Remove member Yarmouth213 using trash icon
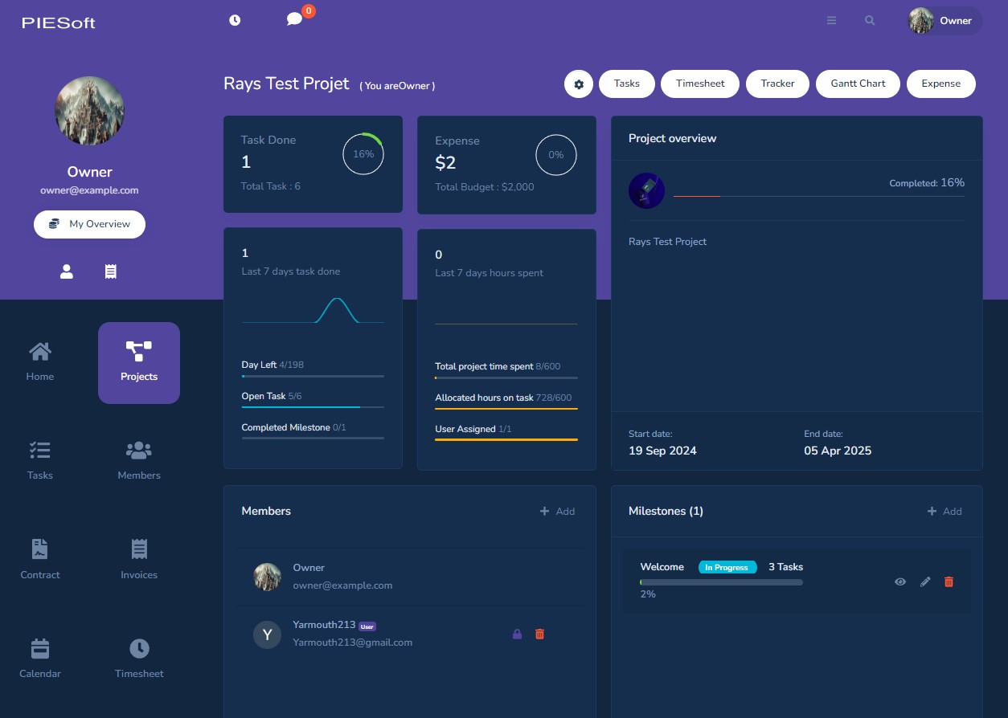This screenshot has width=1008, height=718. 539,634
